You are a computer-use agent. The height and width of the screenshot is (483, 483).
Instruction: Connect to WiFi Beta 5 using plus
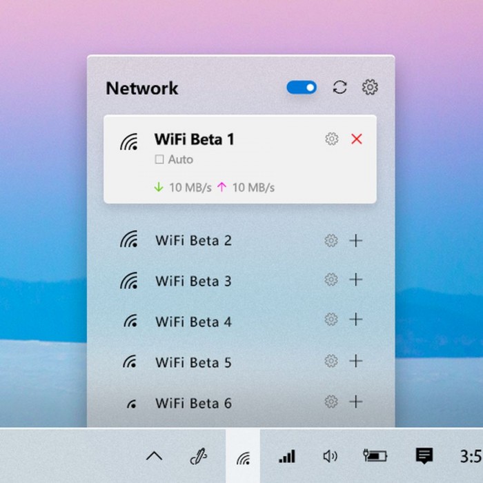click(356, 362)
